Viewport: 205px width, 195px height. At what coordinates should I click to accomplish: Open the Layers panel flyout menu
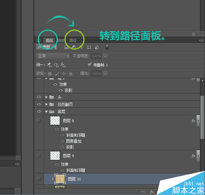(x=201, y=41)
